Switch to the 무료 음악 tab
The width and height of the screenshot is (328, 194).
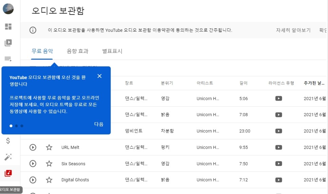point(42,51)
